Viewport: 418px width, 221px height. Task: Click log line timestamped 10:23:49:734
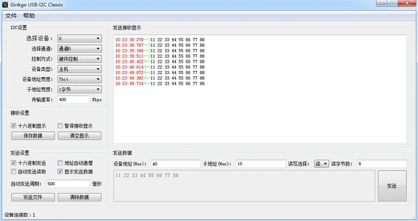(160, 84)
